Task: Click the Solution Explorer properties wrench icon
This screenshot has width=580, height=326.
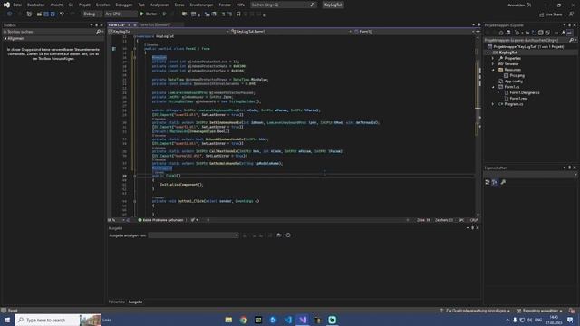Action: click(563, 33)
